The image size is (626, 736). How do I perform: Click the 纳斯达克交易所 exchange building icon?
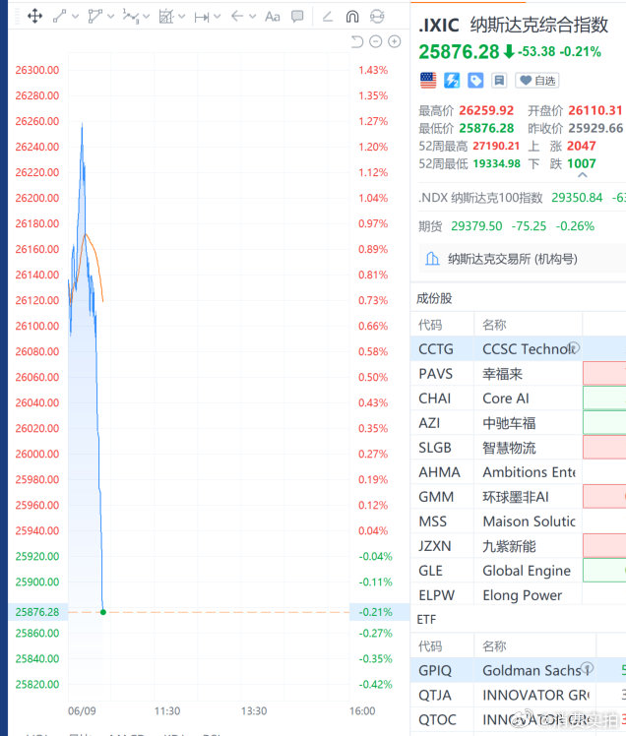[432, 259]
